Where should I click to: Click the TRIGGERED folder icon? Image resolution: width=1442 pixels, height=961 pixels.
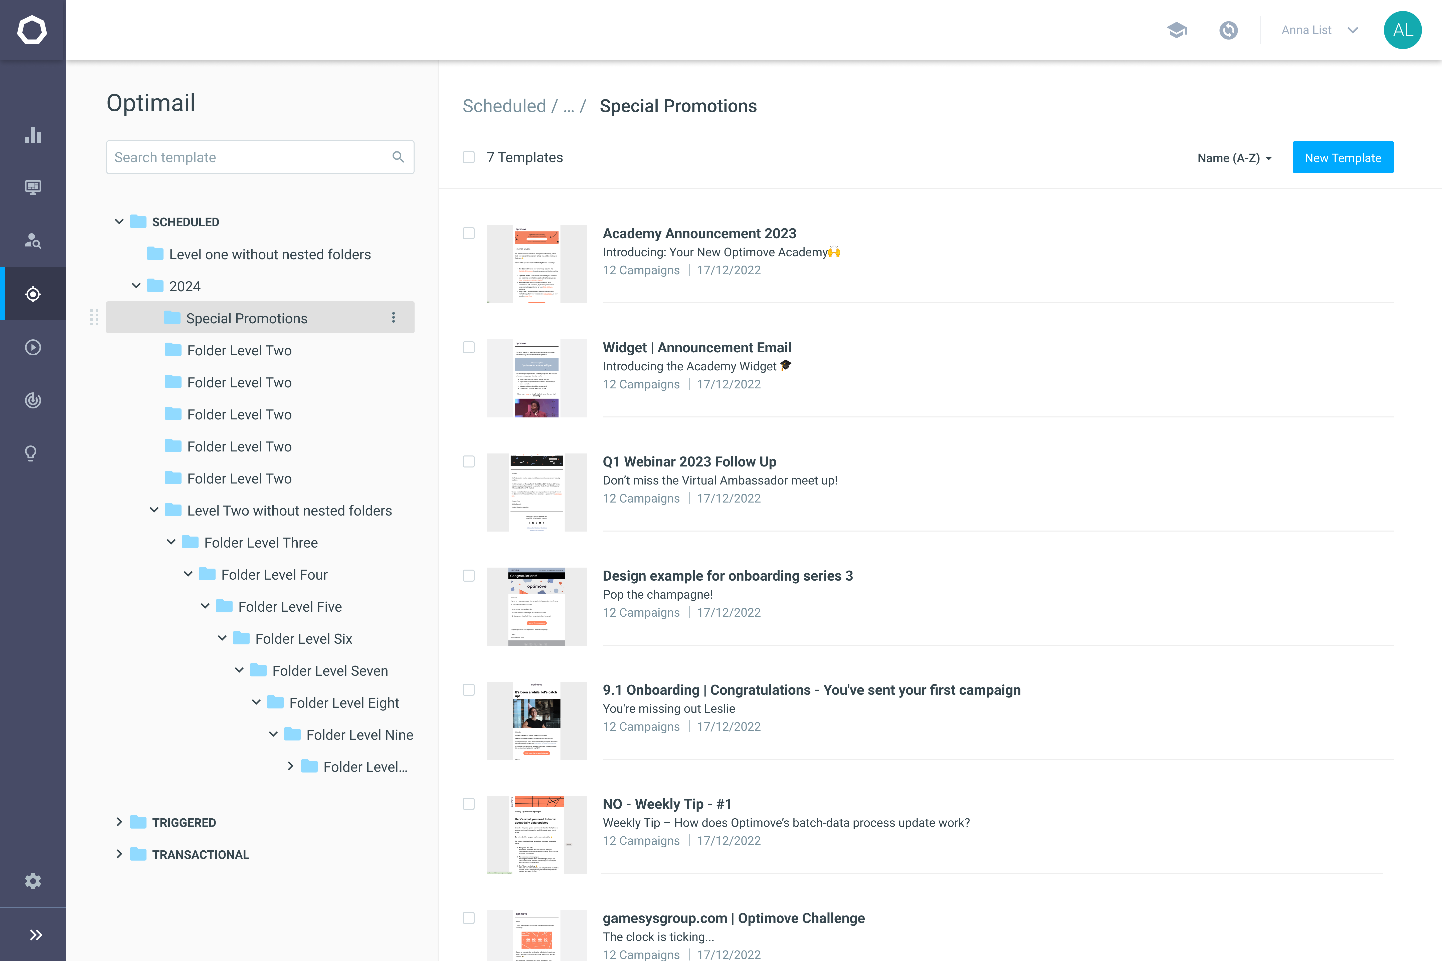pyautogui.click(x=138, y=822)
